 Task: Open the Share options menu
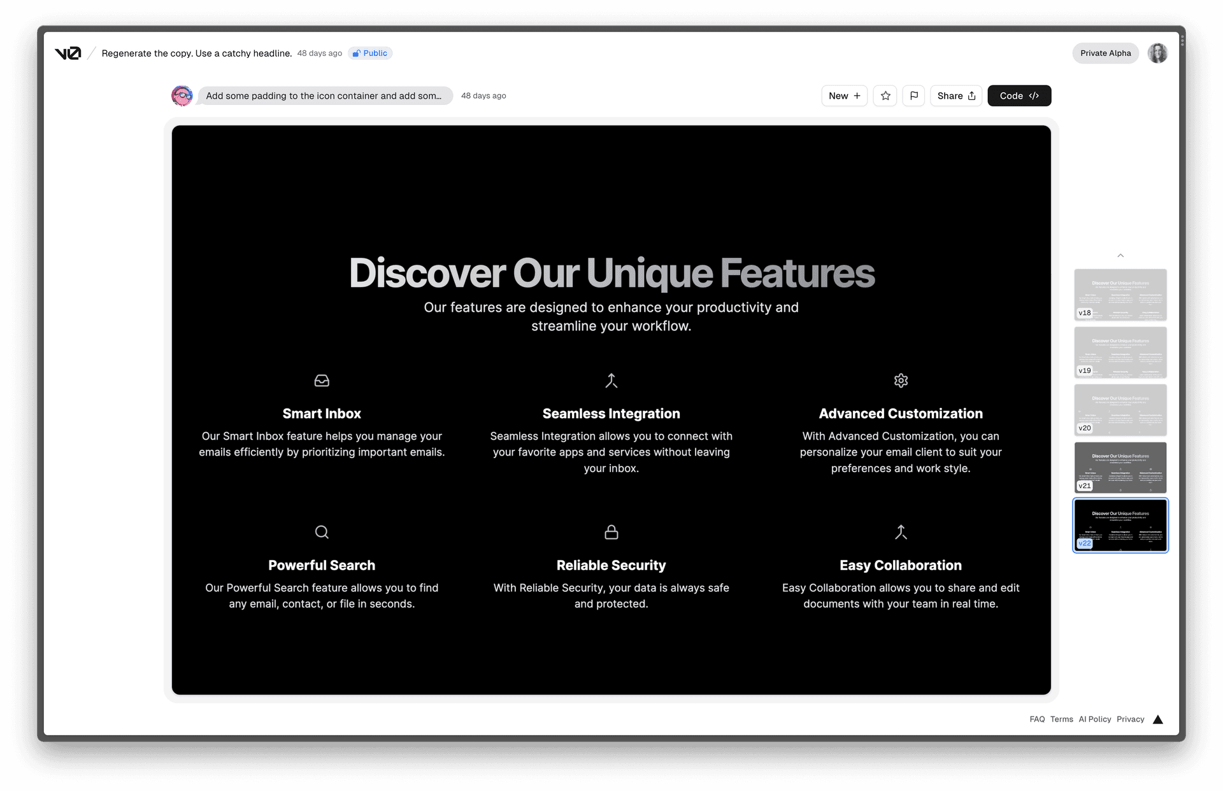[x=955, y=95]
